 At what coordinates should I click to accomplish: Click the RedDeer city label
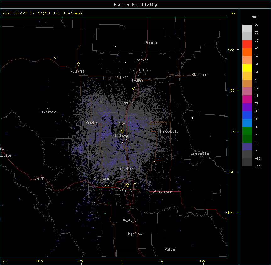tap(138, 80)
